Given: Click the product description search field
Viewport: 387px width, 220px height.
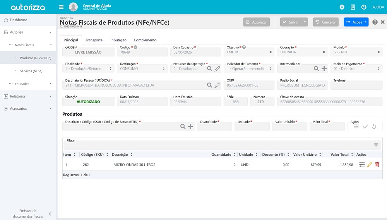Looking at the screenshot, I should (121, 126).
